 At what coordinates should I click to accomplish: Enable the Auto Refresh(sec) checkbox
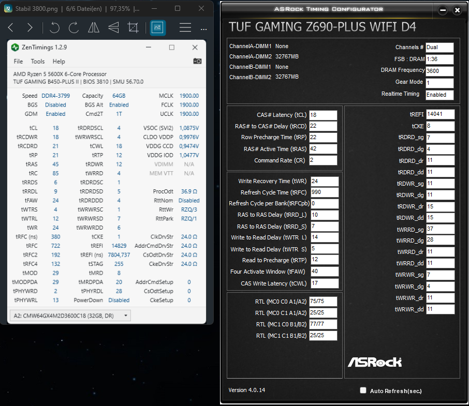[x=363, y=390]
